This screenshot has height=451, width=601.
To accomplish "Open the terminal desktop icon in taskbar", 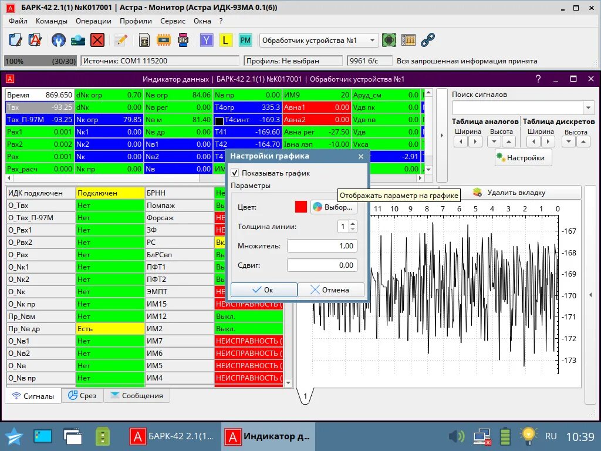I will (x=42, y=436).
